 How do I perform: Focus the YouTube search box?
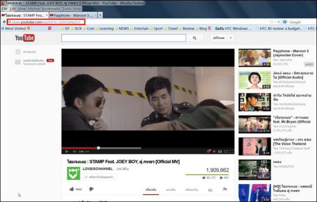point(124,38)
